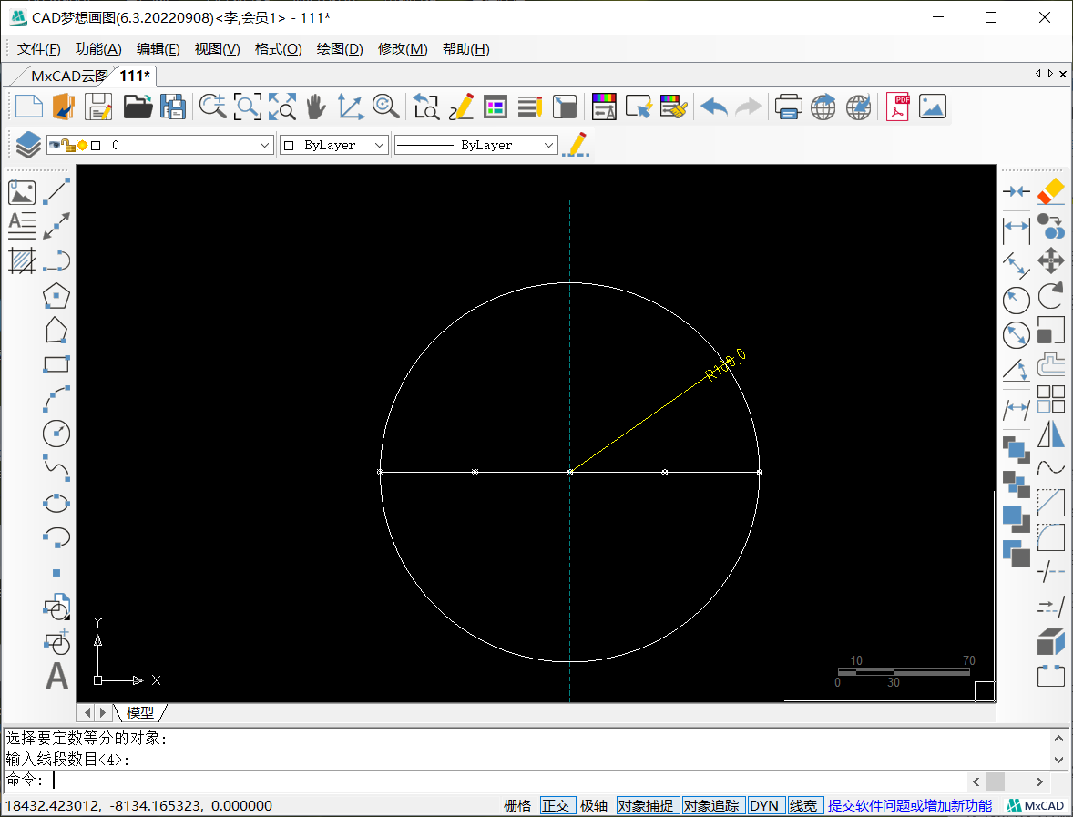
Task: Select the Hatch fill tool
Action: coord(22,260)
